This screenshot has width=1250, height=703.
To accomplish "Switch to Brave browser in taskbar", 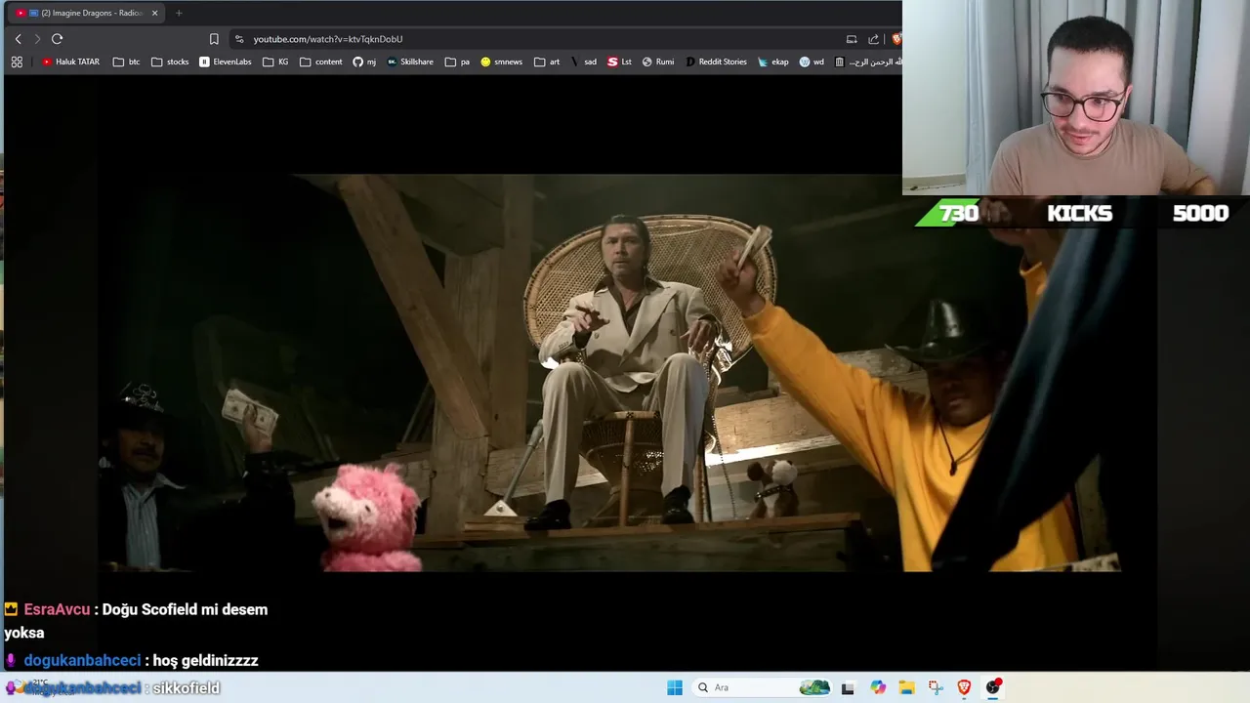I will click(964, 687).
